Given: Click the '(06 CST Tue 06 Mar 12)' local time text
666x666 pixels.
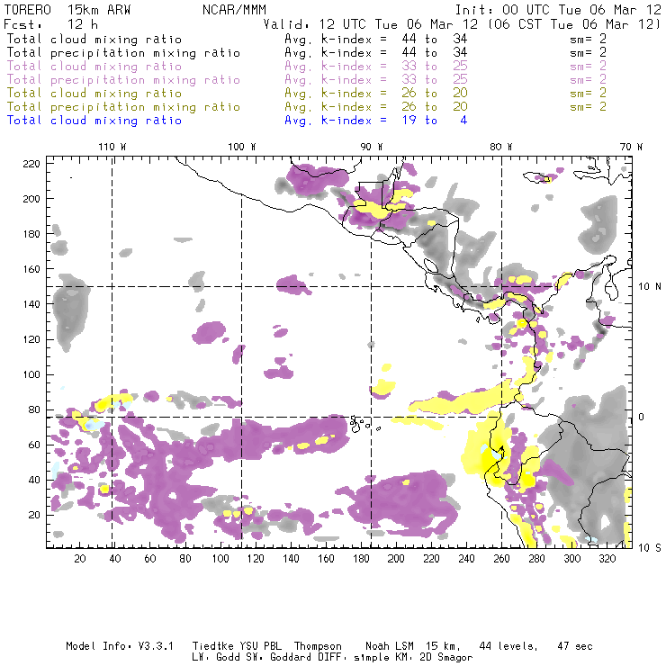Looking at the screenshot, I should tap(574, 24).
